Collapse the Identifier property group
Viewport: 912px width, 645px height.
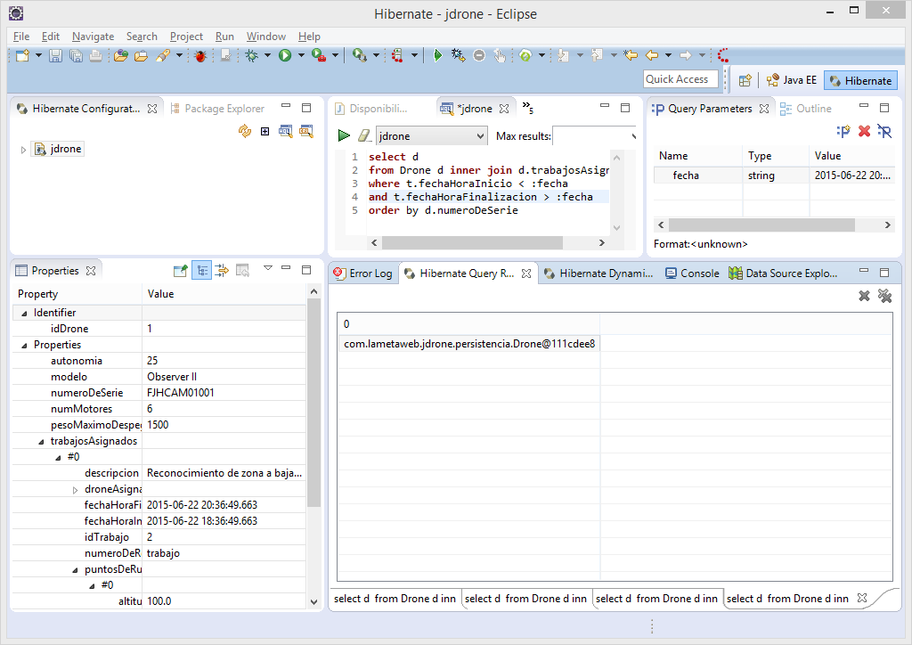click(x=24, y=314)
